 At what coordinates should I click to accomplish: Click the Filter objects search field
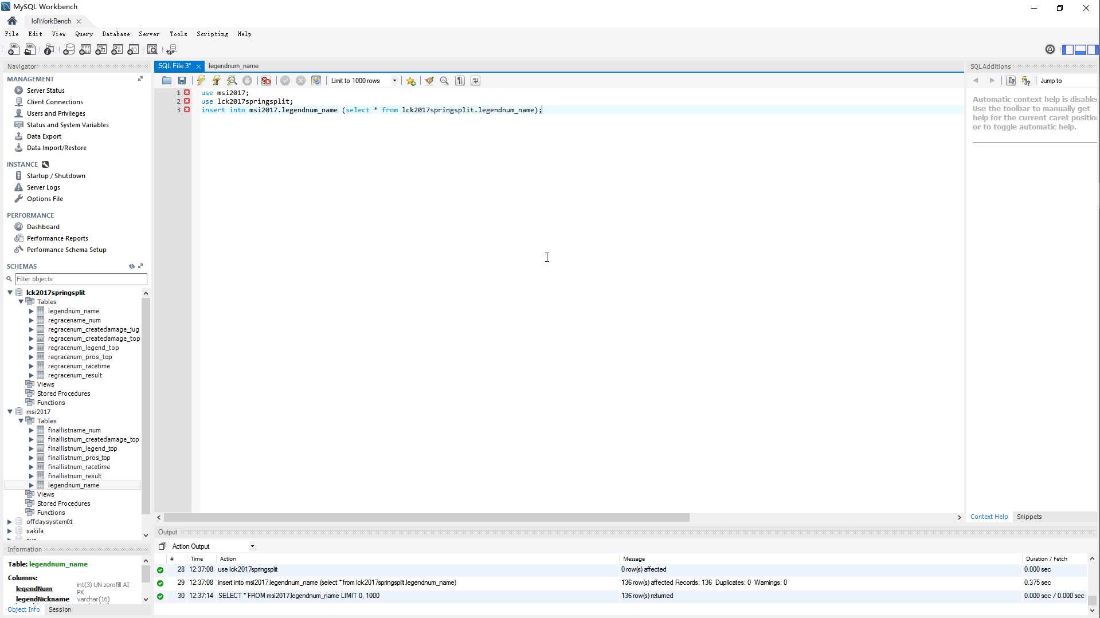click(x=81, y=279)
